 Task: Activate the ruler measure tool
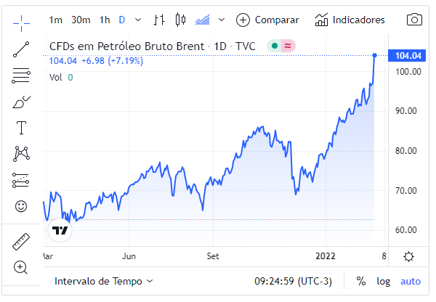point(21,242)
